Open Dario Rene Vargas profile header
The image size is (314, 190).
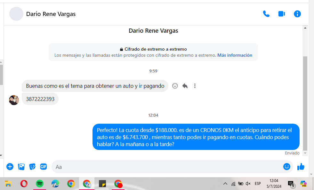coord(51,14)
